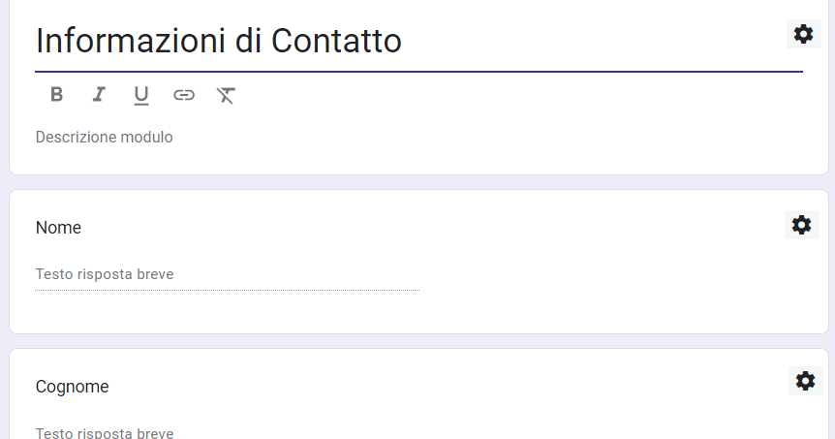Open the gear settings for Cognome question

[805, 381]
